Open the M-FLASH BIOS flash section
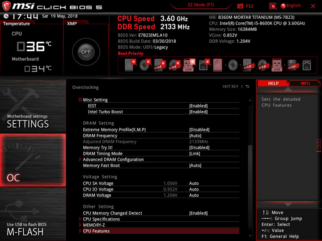 (x=33, y=214)
